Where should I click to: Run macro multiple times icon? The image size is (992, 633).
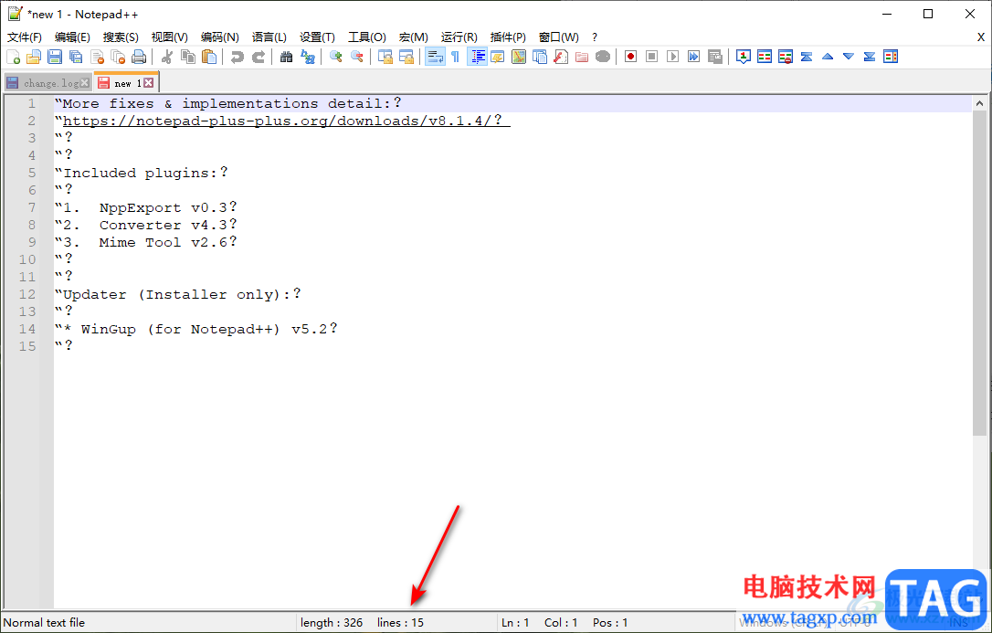coord(694,57)
